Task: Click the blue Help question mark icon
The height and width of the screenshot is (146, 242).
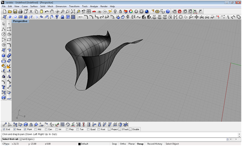Action: pos(168,11)
